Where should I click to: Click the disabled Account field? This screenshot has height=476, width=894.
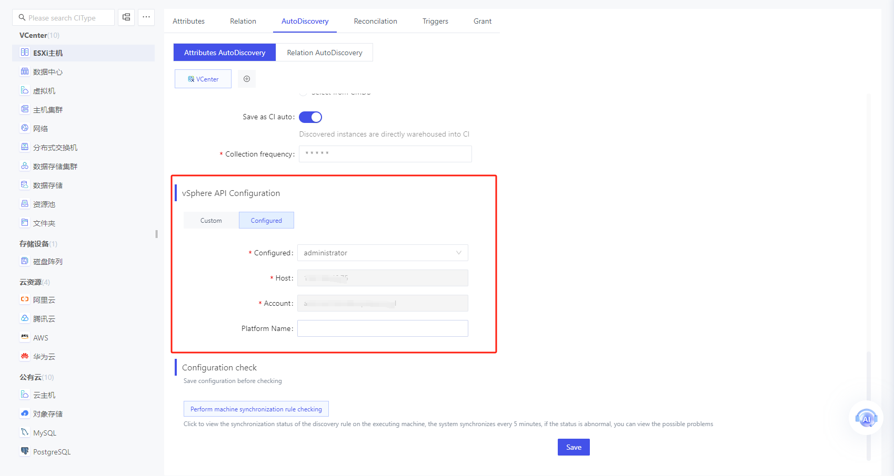tap(383, 303)
